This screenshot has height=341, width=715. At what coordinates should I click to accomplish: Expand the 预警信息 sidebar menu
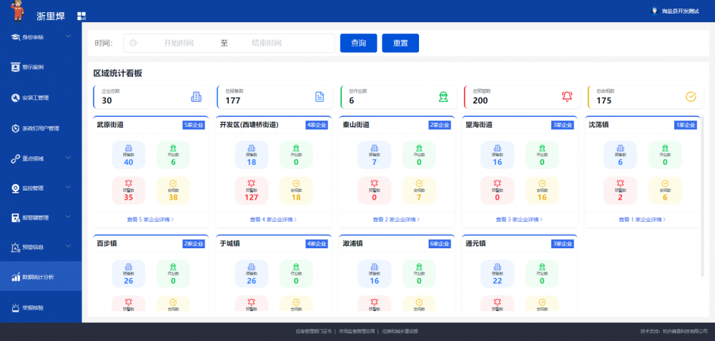pyautogui.click(x=69, y=247)
